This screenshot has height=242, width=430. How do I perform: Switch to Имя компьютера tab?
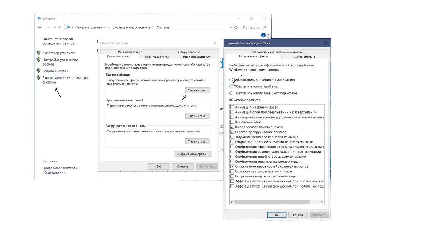[x=130, y=52]
